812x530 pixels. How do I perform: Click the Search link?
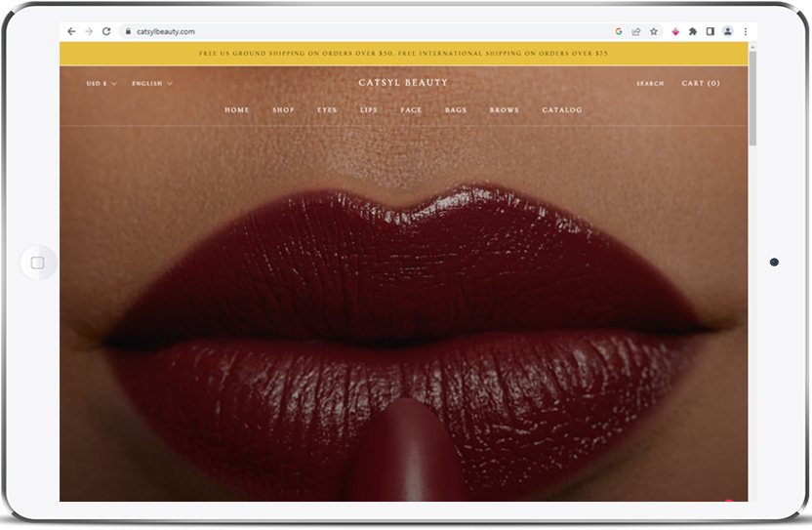click(650, 83)
